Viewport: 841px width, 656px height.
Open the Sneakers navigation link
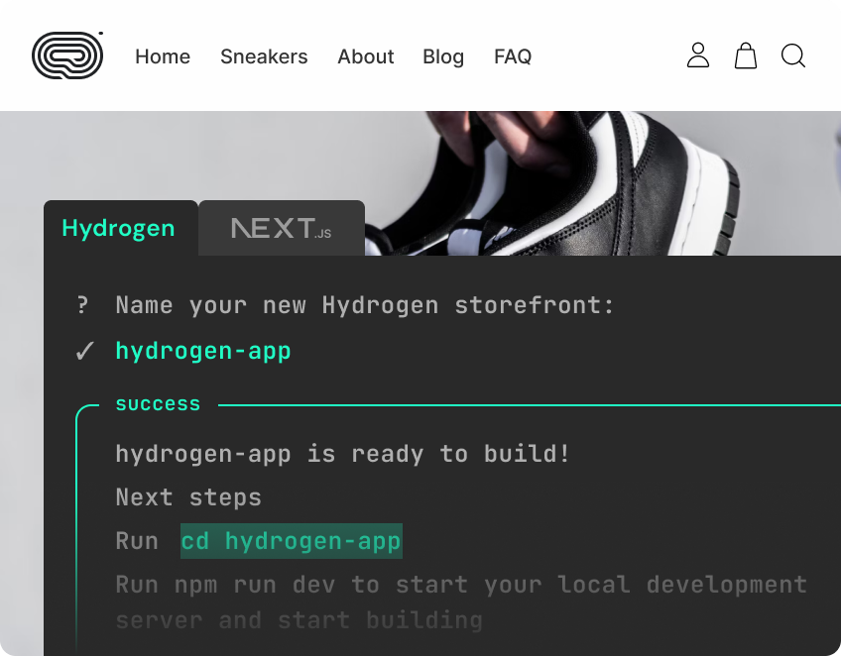(264, 56)
